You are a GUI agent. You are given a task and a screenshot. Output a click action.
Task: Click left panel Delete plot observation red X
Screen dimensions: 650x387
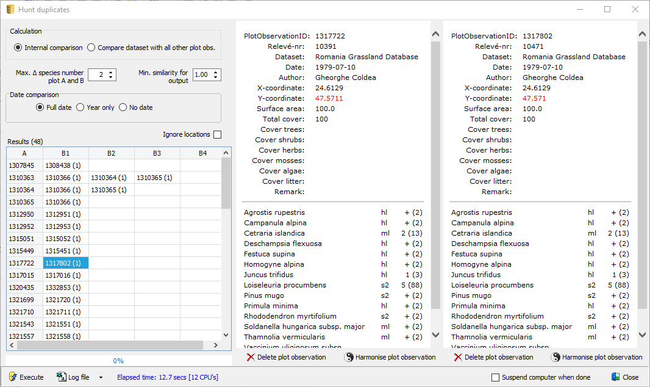click(x=250, y=357)
